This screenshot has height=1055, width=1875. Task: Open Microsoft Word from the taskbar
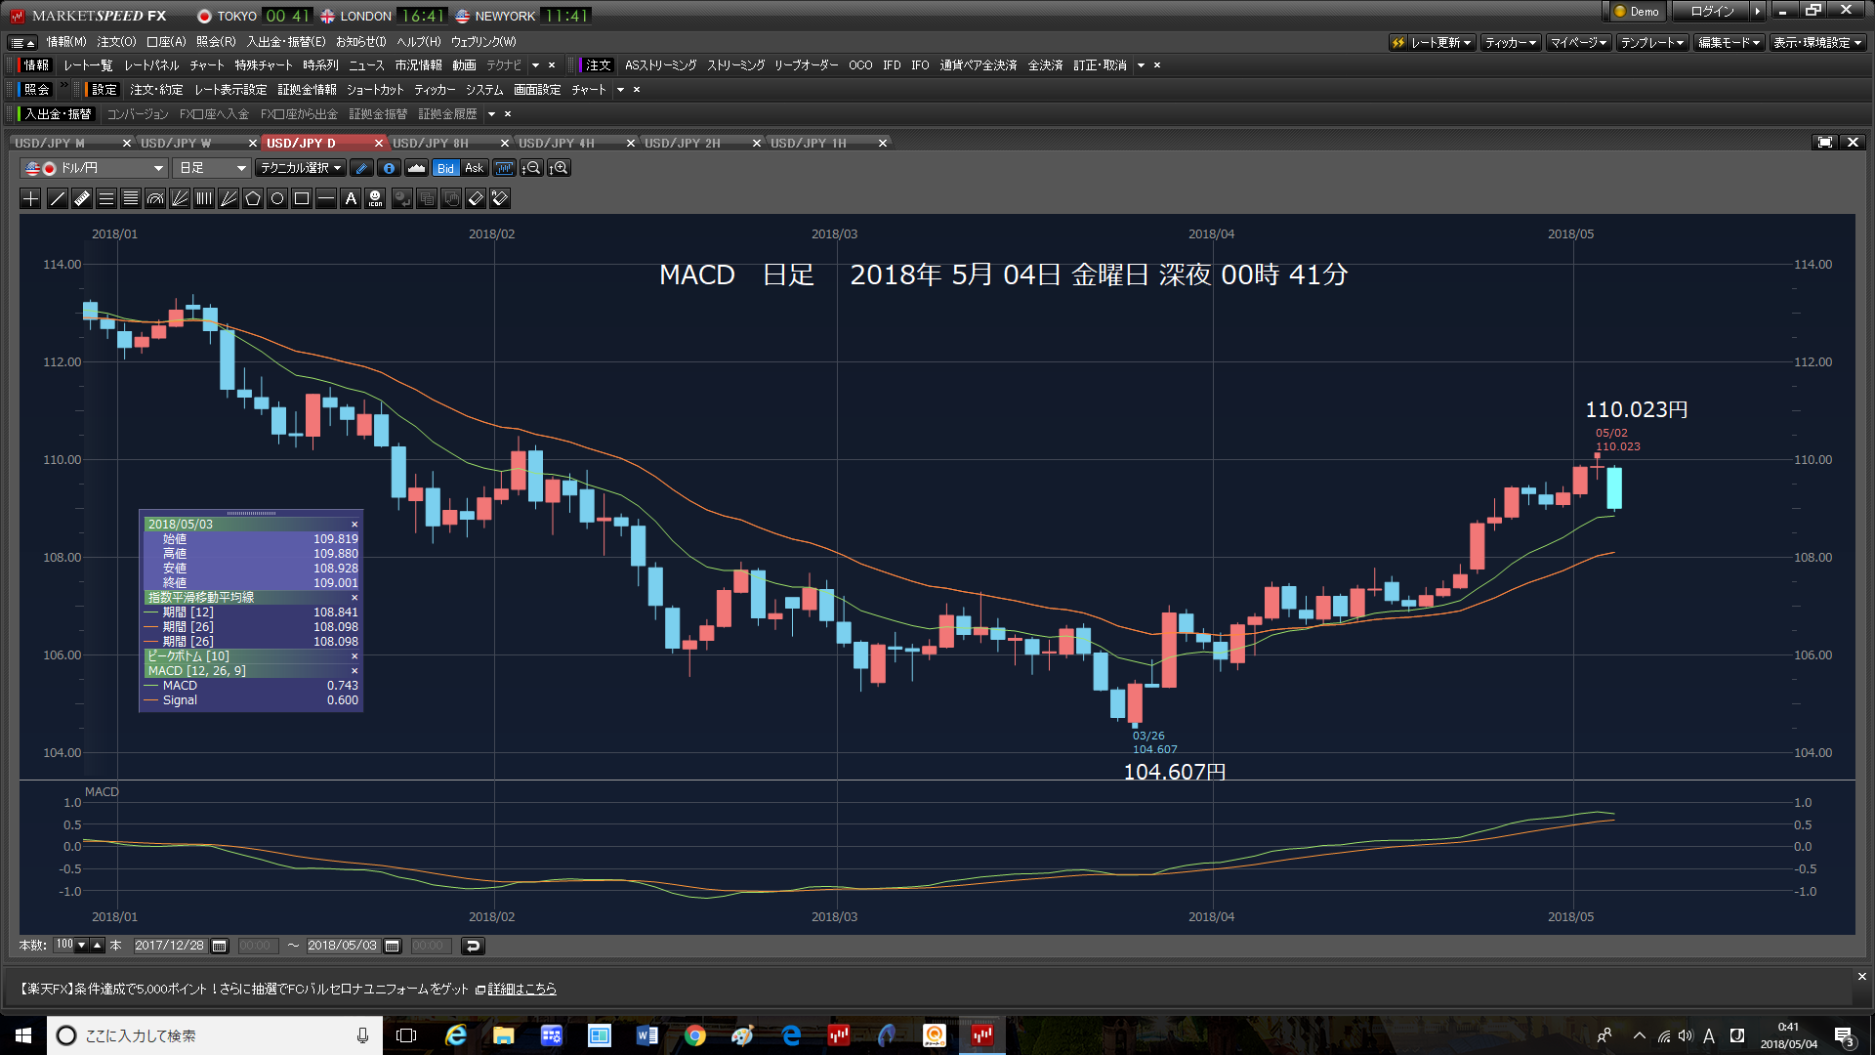click(x=647, y=1035)
